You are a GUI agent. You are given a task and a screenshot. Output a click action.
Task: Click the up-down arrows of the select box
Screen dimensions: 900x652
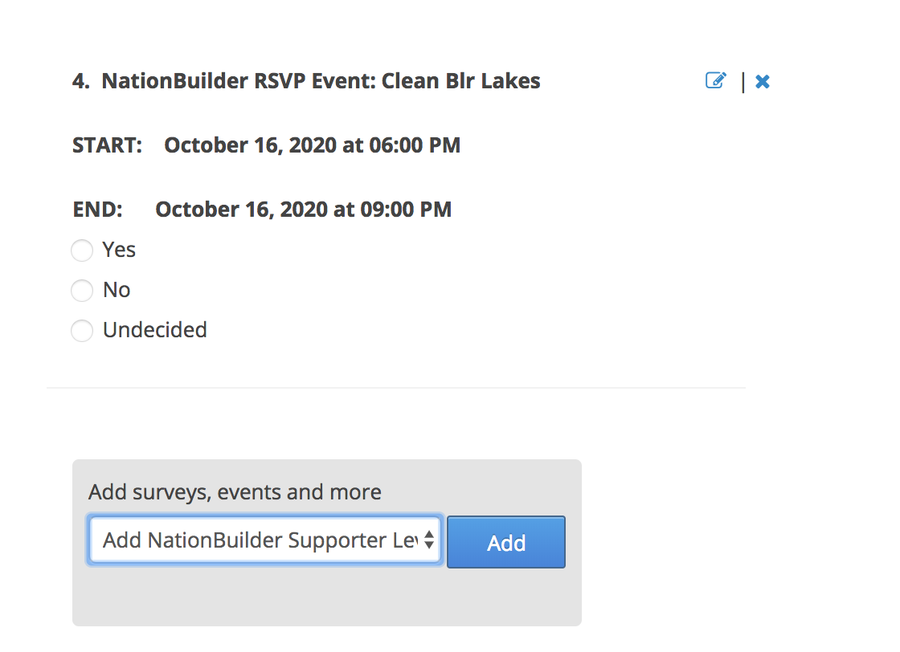(x=429, y=540)
